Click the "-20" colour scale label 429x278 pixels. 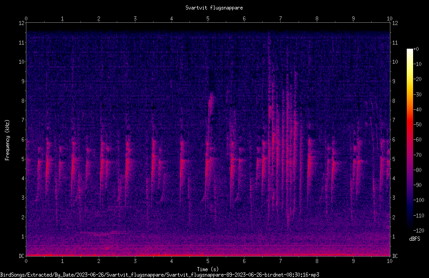[x=418, y=79]
